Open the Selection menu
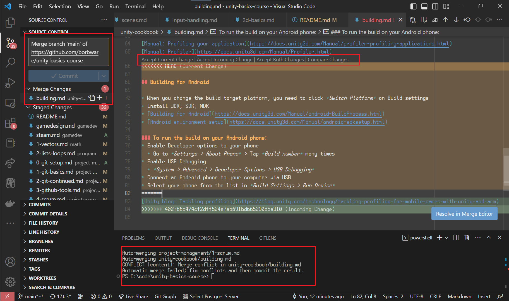The height and width of the screenshot is (301, 509). [60, 6]
